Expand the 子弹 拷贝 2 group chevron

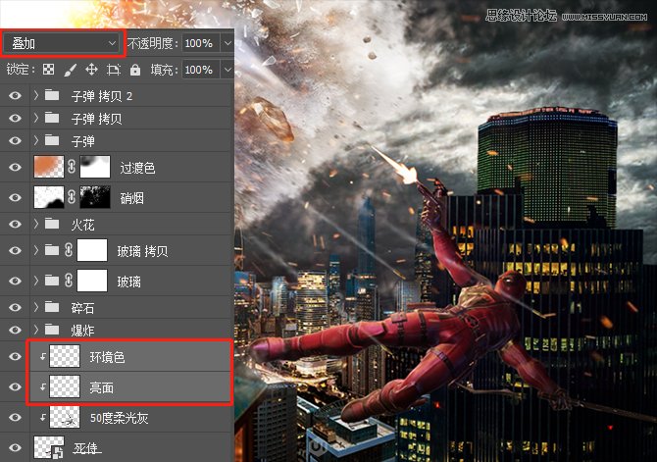pyautogui.click(x=36, y=95)
